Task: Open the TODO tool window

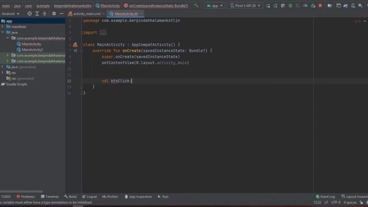Action: 6,197
